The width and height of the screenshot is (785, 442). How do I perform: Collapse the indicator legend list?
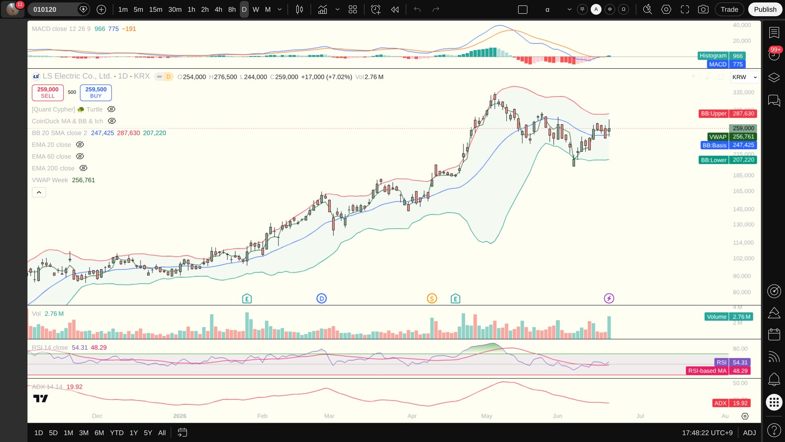[x=39, y=193]
